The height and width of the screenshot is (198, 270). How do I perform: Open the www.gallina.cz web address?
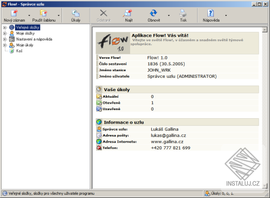(x=167, y=142)
